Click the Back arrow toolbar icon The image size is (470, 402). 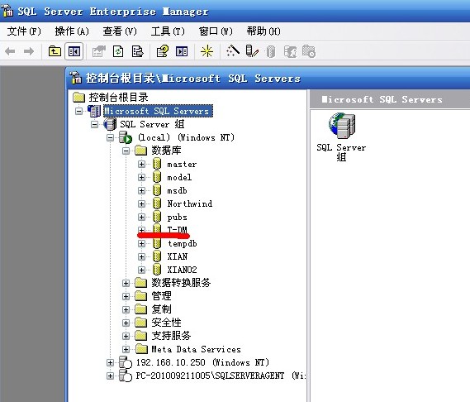[10, 51]
